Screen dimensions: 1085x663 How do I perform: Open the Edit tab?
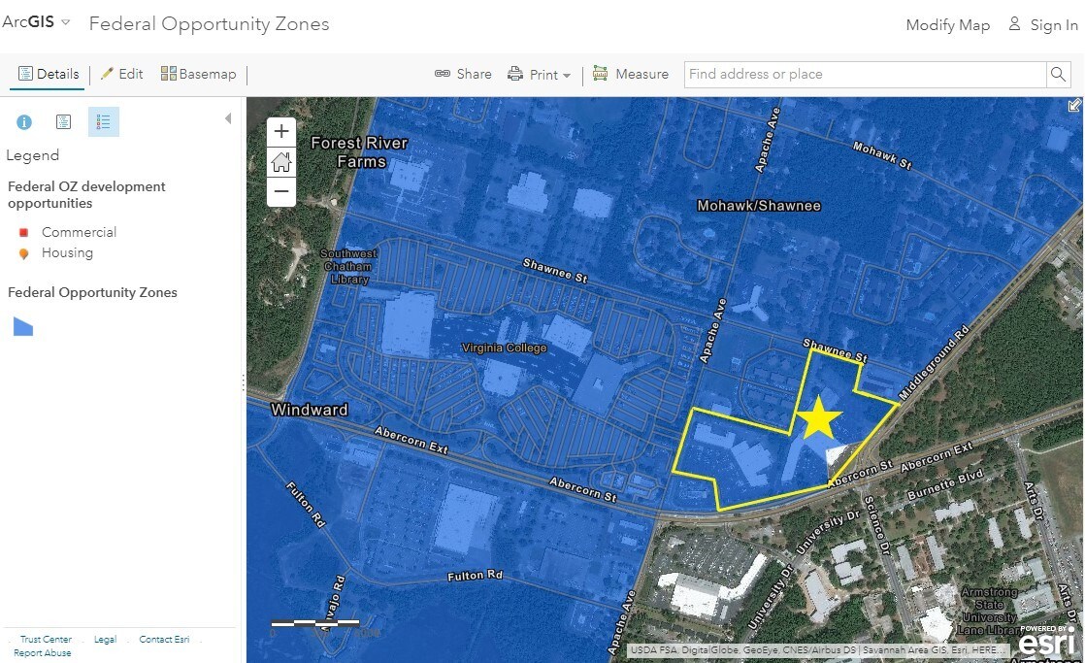(x=121, y=75)
